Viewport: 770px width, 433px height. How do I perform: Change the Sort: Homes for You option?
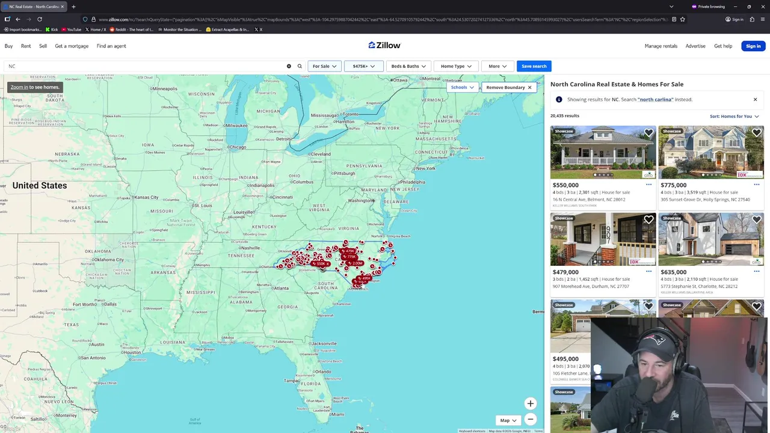734,116
